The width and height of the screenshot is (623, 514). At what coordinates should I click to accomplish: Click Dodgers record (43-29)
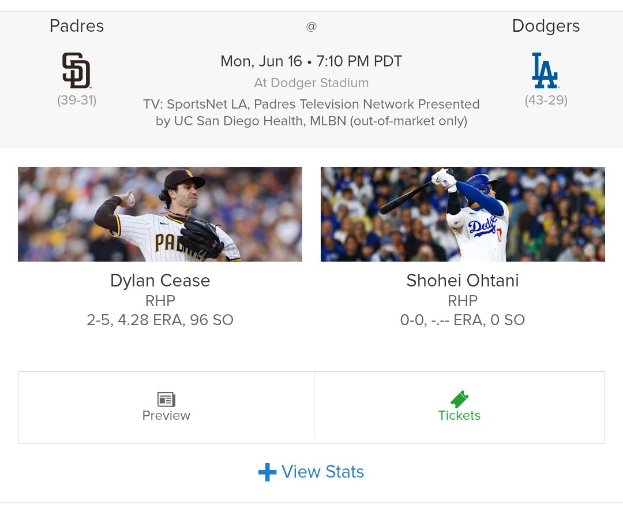(546, 100)
